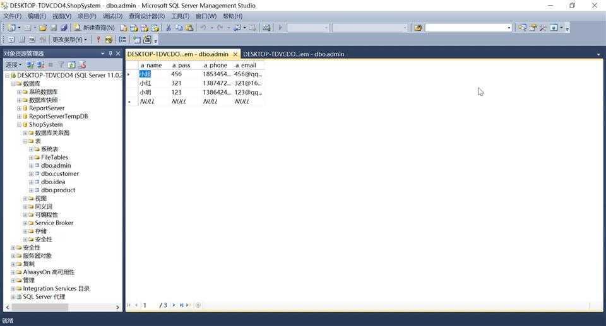Click the Find in Files binoculars icon
Viewport: 606px width, 326px height.
tap(418, 28)
